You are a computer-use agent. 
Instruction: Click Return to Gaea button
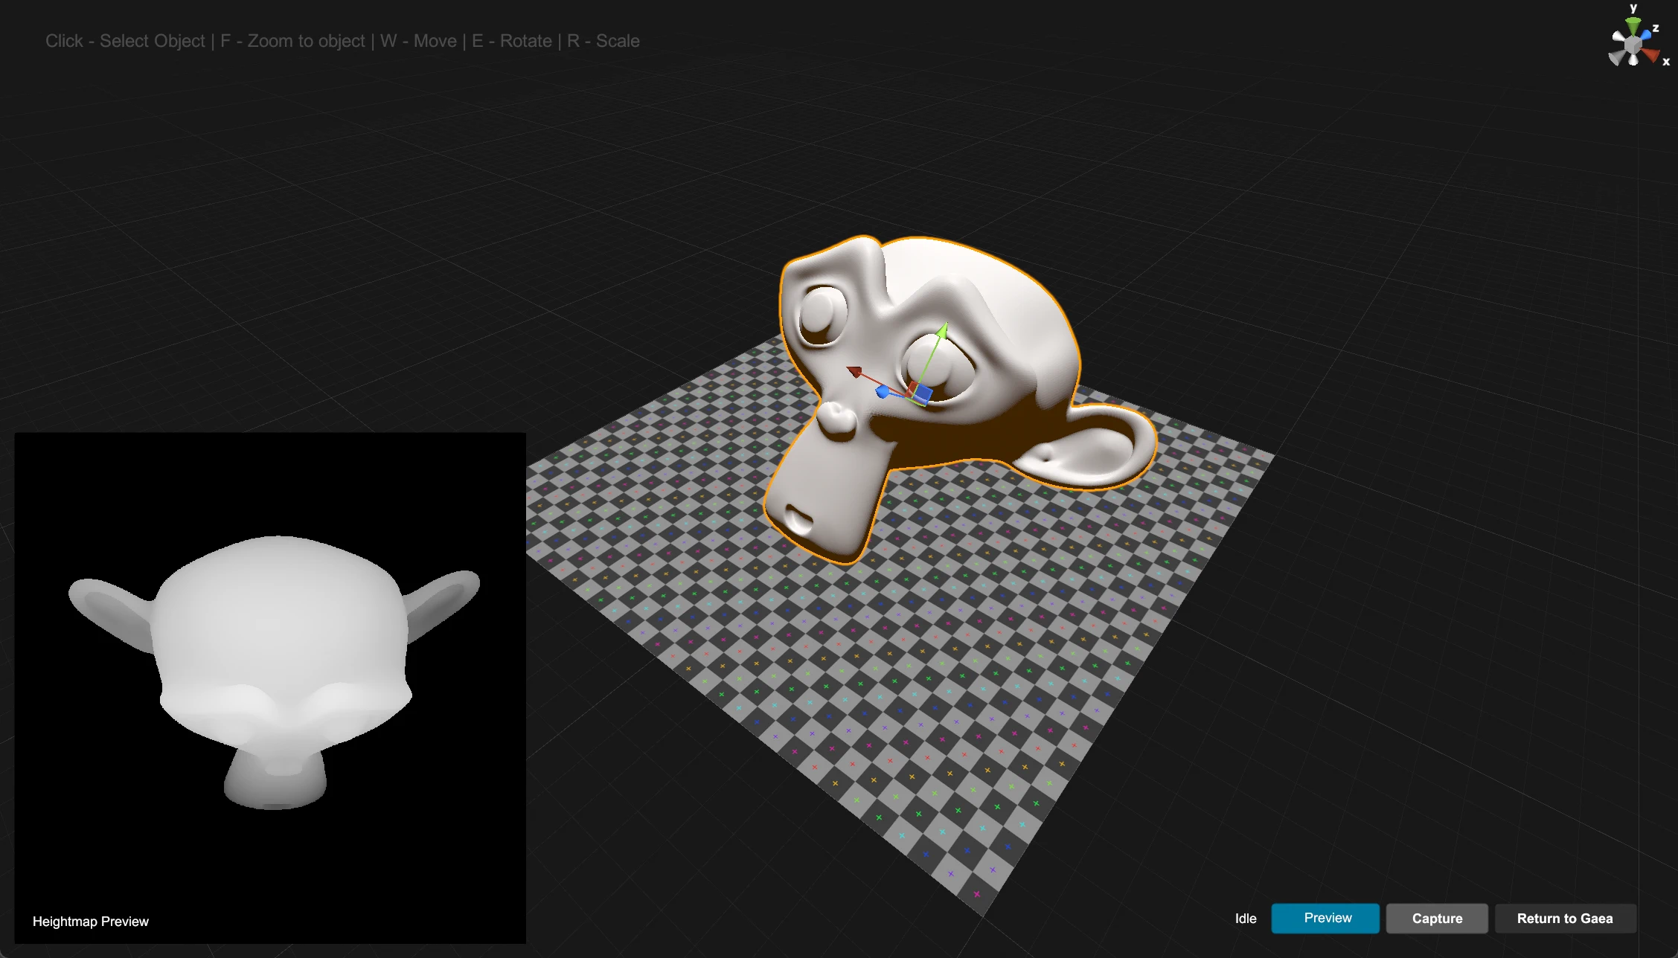(x=1563, y=918)
